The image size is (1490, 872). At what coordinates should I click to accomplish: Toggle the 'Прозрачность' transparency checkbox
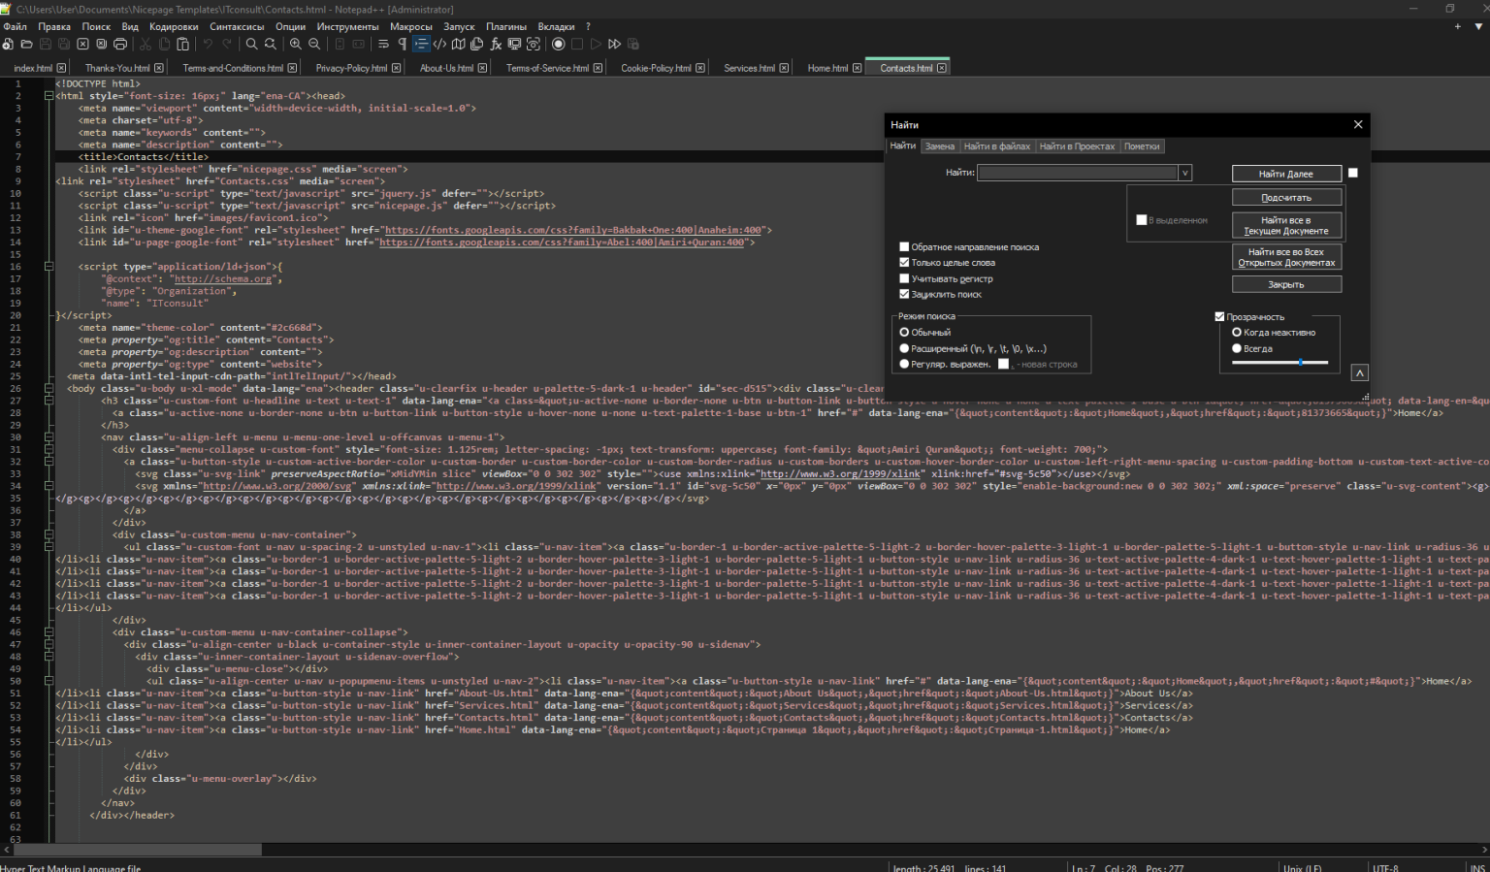(x=1219, y=316)
